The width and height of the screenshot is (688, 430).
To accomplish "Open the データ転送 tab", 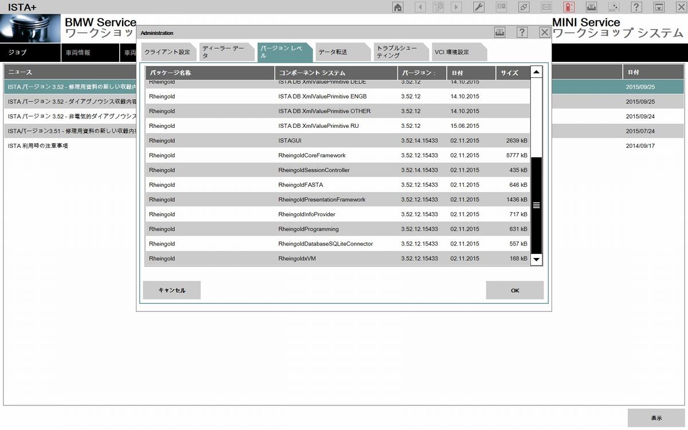I will click(x=343, y=52).
